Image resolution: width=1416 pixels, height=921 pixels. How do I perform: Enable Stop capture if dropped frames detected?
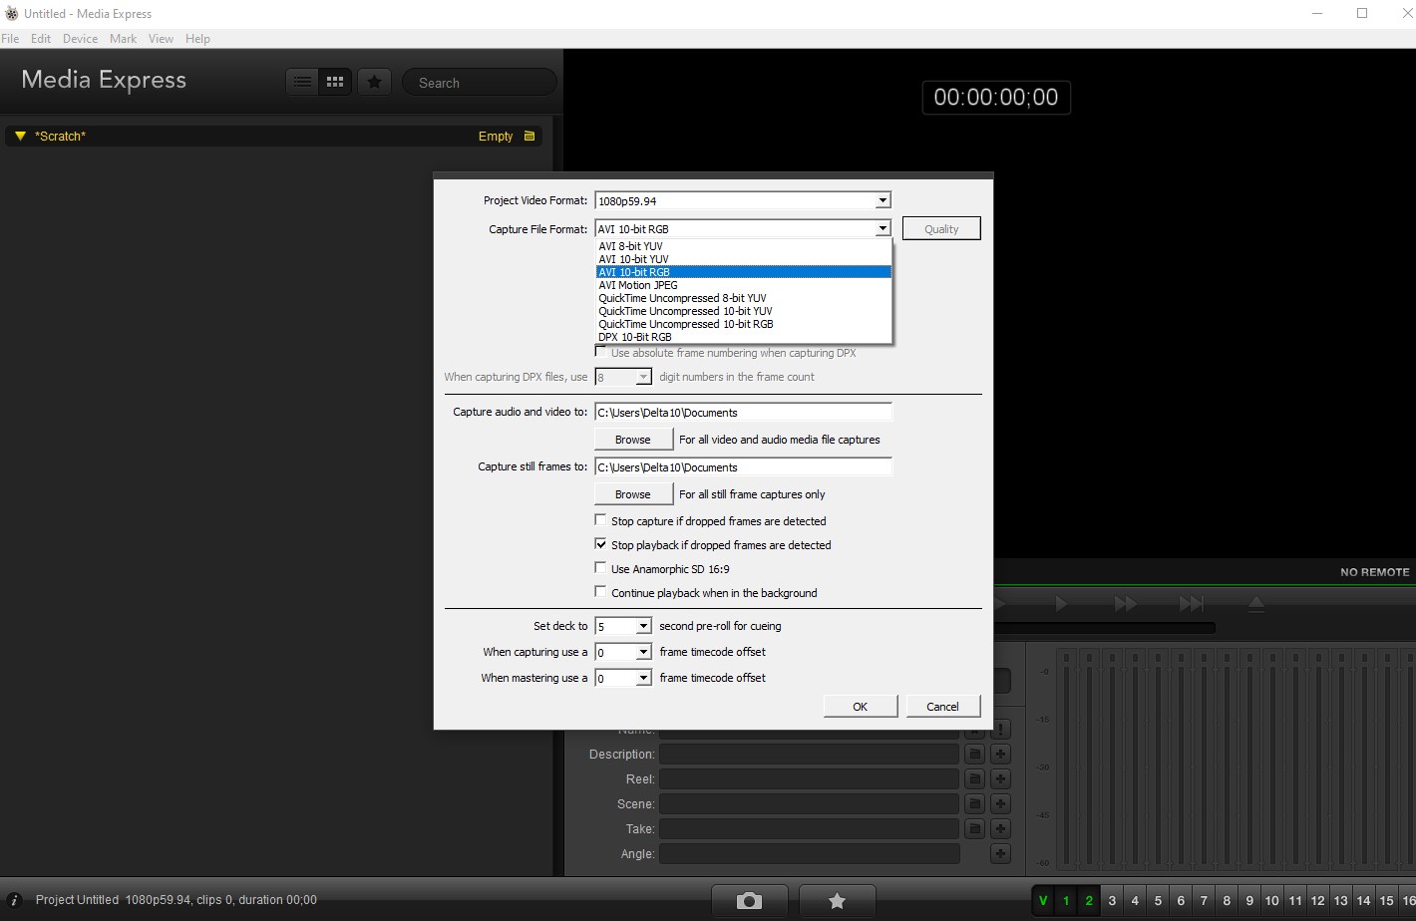click(x=600, y=520)
